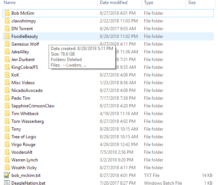This screenshot has width=218, height=185.
Task: Click the Tim Whitbeck folder icon
Action: pos(7,114)
